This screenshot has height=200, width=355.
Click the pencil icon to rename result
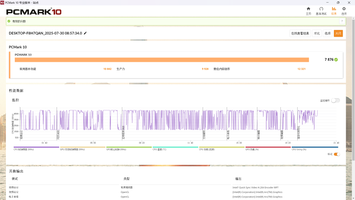tap(85, 33)
